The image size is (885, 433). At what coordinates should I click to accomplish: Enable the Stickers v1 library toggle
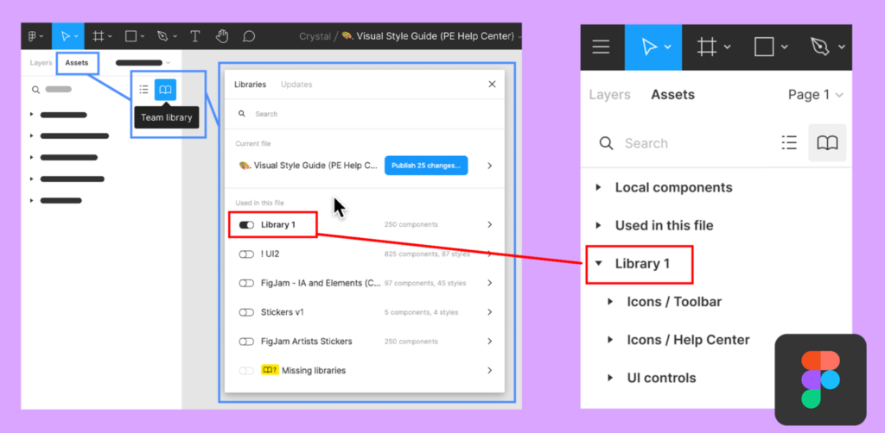click(x=246, y=312)
